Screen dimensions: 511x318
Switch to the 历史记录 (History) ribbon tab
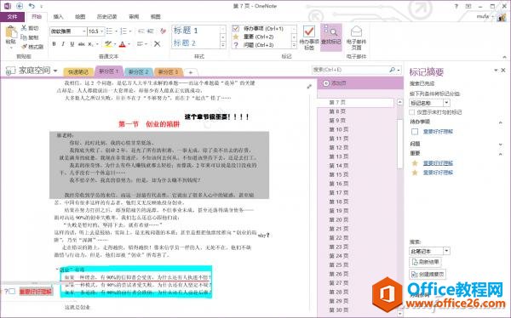106,17
